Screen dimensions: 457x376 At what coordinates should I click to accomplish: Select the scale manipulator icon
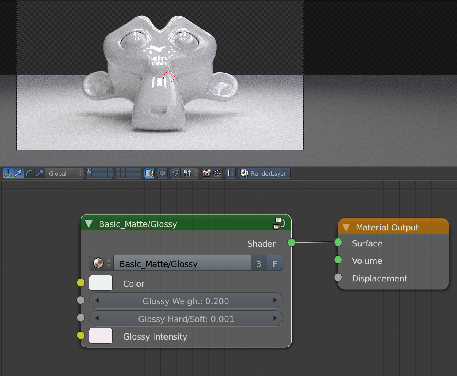click(x=40, y=173)
